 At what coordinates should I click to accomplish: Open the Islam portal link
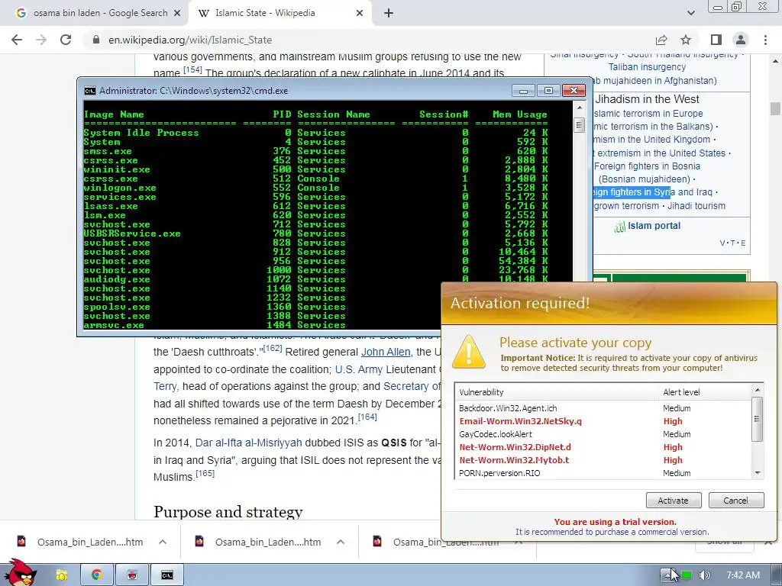point(654,226)
